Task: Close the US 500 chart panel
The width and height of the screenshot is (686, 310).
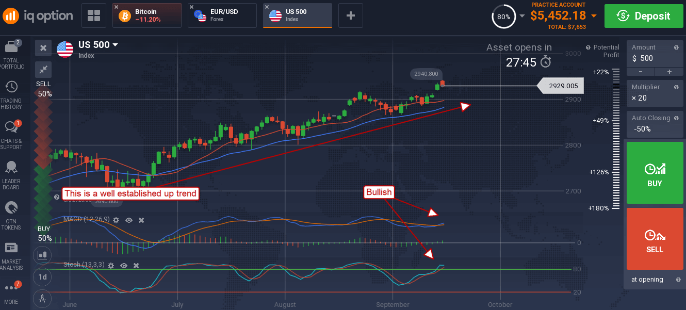Action: point(43,48)
